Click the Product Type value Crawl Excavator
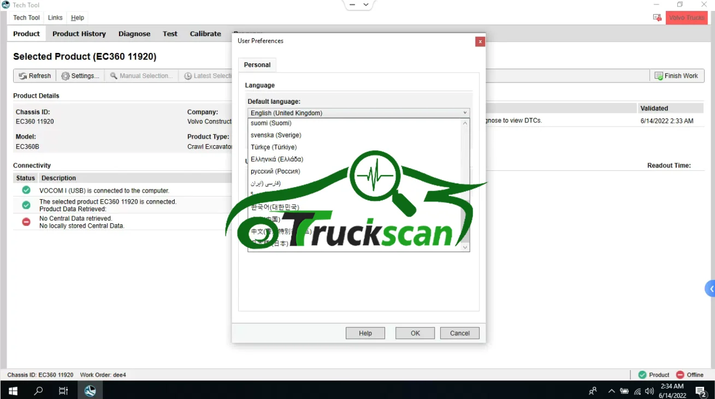Screen dimensions: 715x399 click(210, 146)
